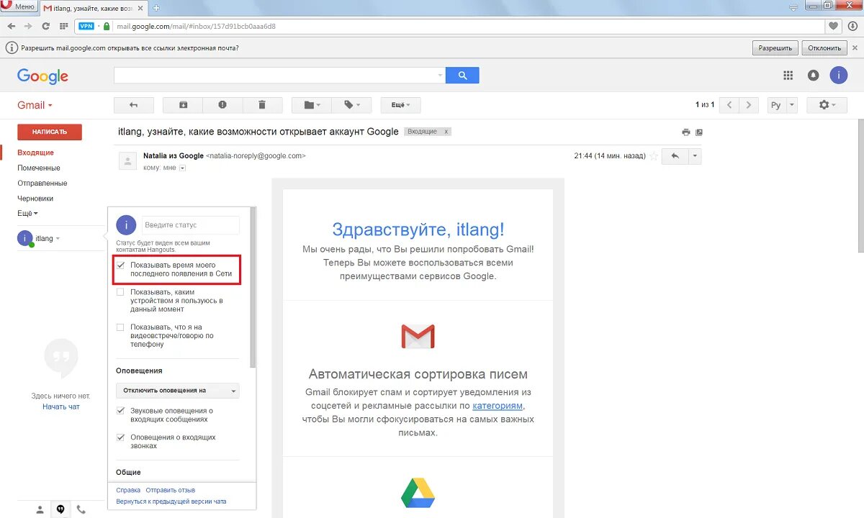This screenshot has width=864, height=518.
Task: Print the message with printer icon
Action: click(x=685, y=132)
